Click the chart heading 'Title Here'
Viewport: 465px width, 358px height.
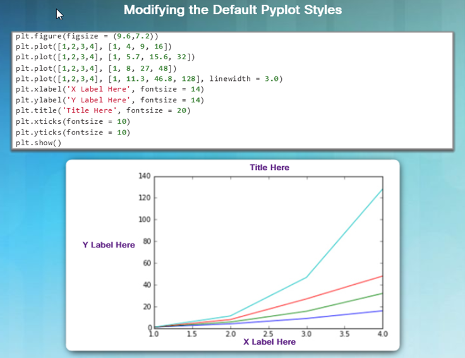click(269, 167)
